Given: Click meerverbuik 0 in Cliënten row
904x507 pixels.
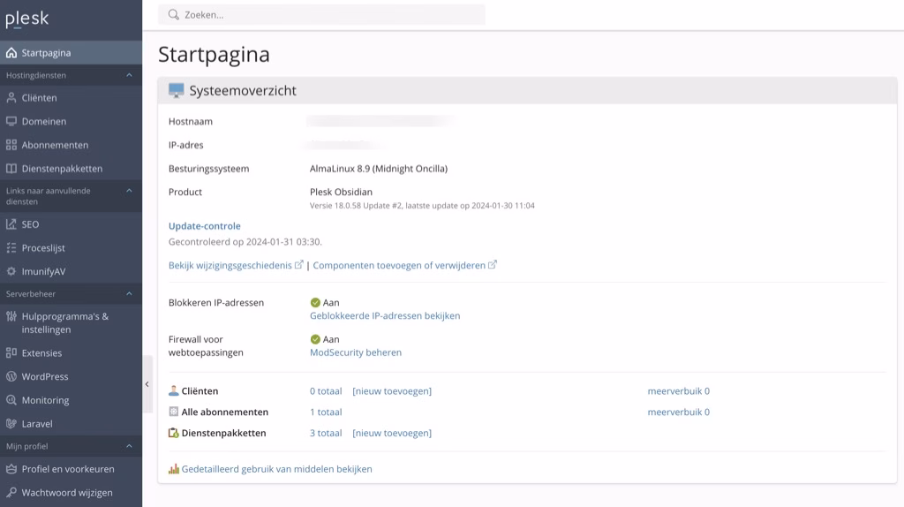Looking at the screenshot, I should pyautogui.click(x=679, y=391).
